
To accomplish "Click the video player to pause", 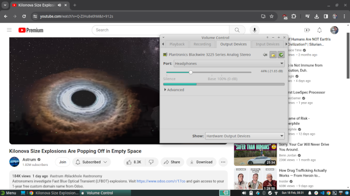I will pos(85,91).
